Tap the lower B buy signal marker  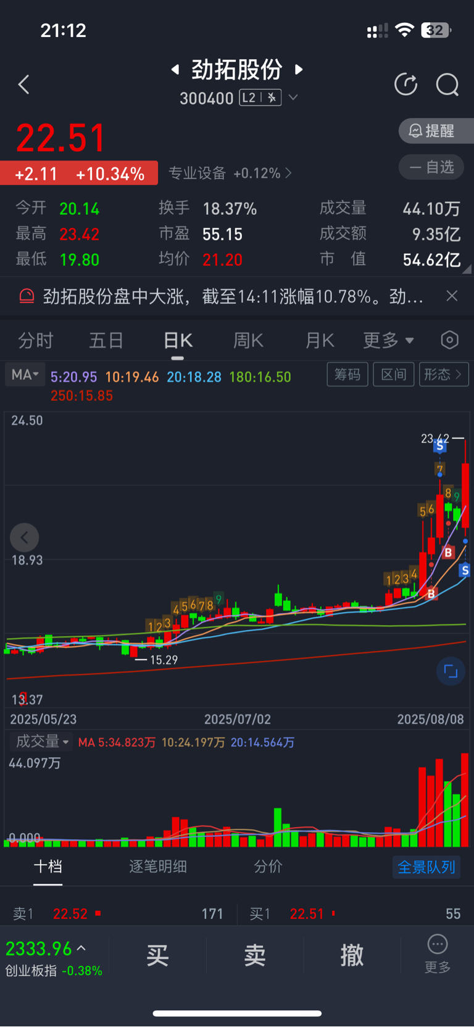[x=431, y=593]
